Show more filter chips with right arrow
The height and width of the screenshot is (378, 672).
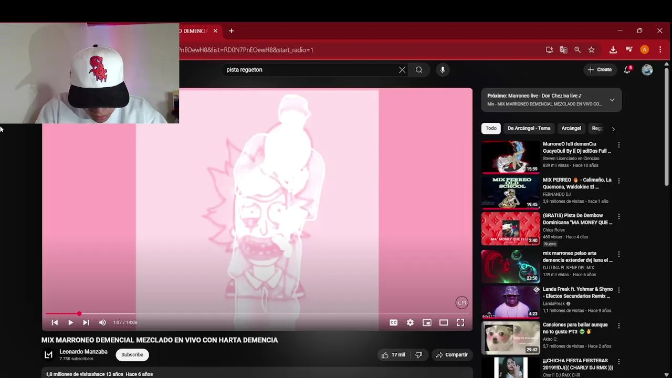(x=613, y=129)
